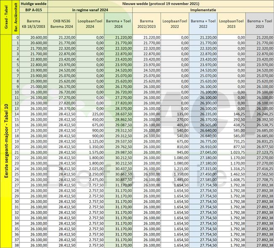Click the cell showing 26.538,75
The width and height of the screenshot is (274, 248).
(x=260, y=125)
